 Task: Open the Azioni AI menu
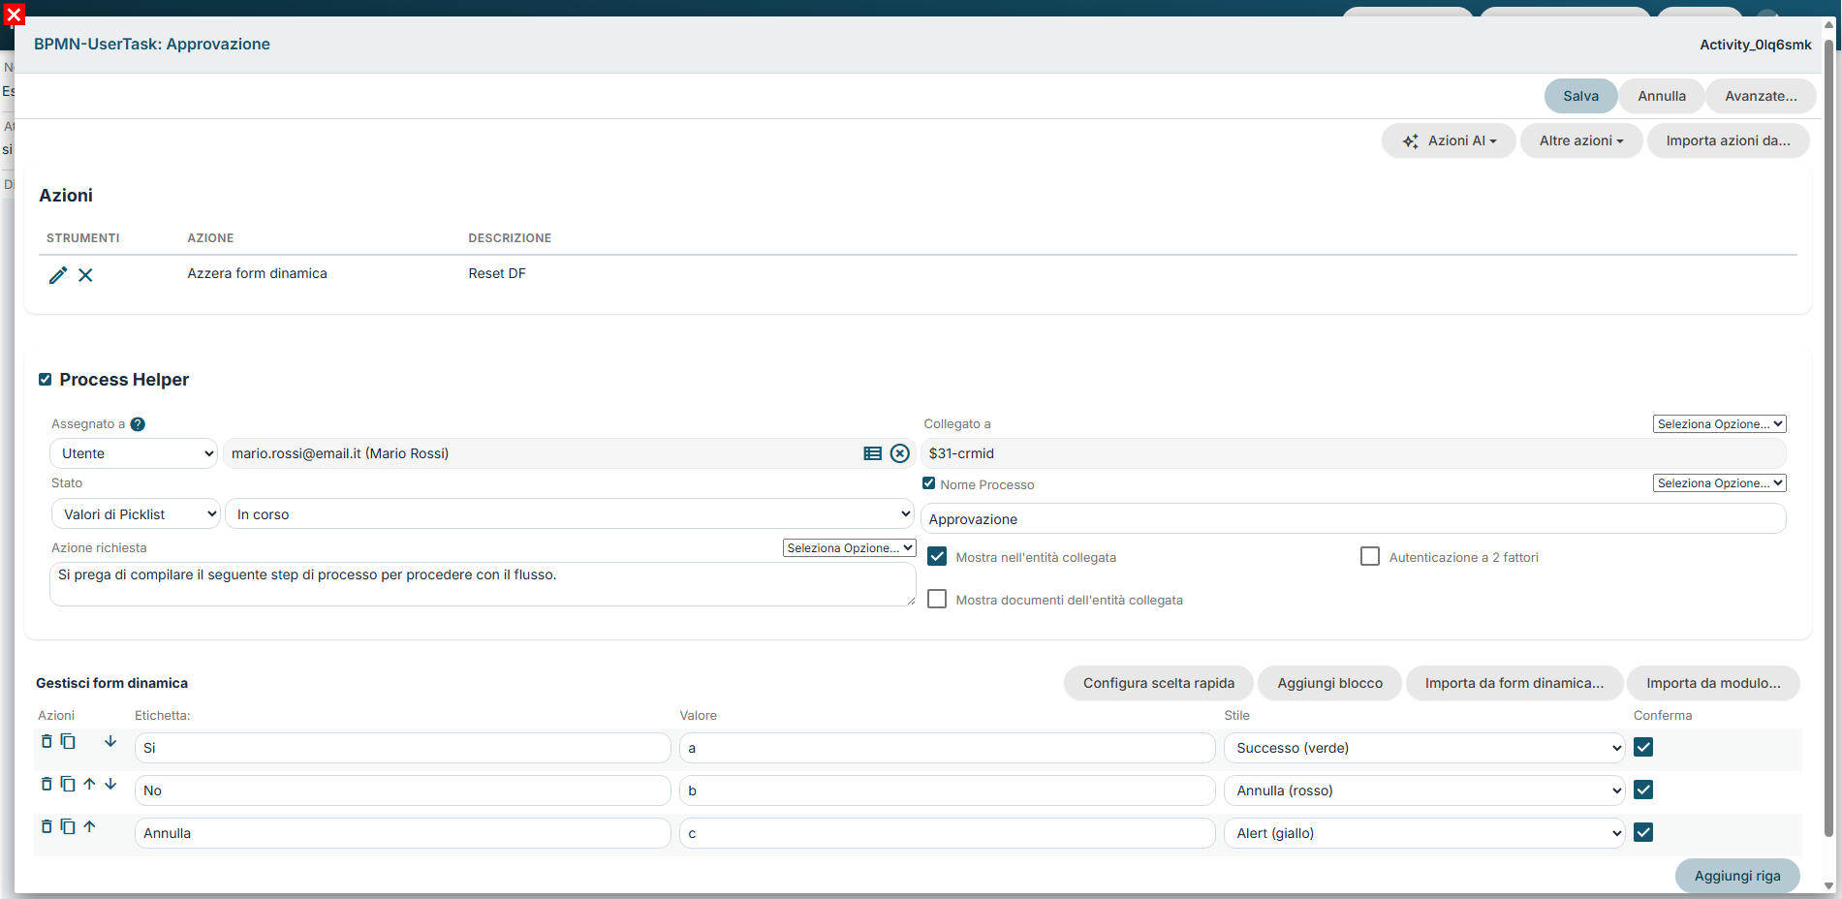(x=1449, y=140)
